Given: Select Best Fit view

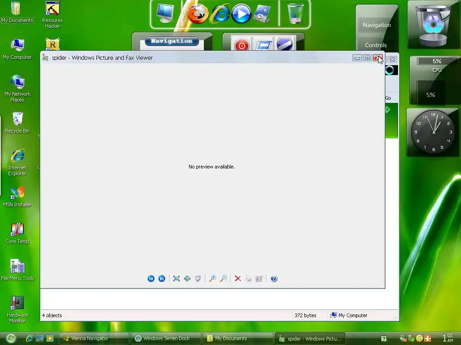Looking at the screenshot, I should (176, 279).
